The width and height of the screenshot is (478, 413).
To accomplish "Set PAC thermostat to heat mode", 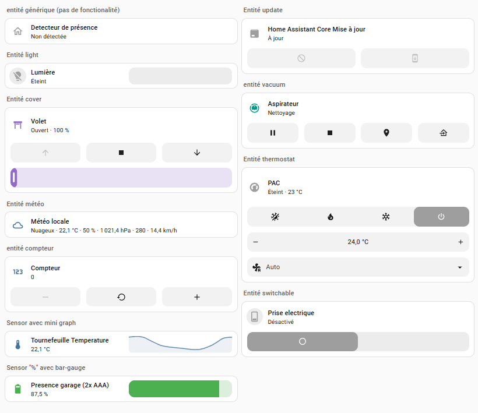I will click(x=331, y=217).
